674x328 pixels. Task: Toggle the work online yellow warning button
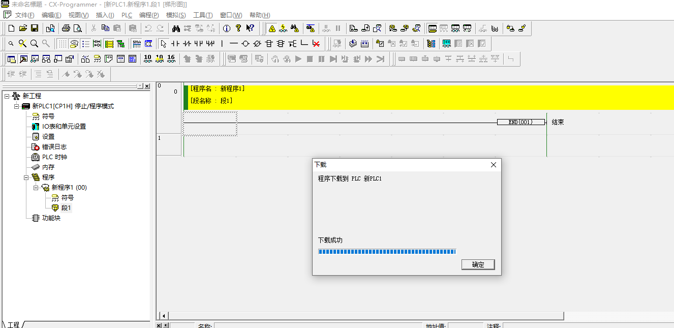click(x=272, y=28)
